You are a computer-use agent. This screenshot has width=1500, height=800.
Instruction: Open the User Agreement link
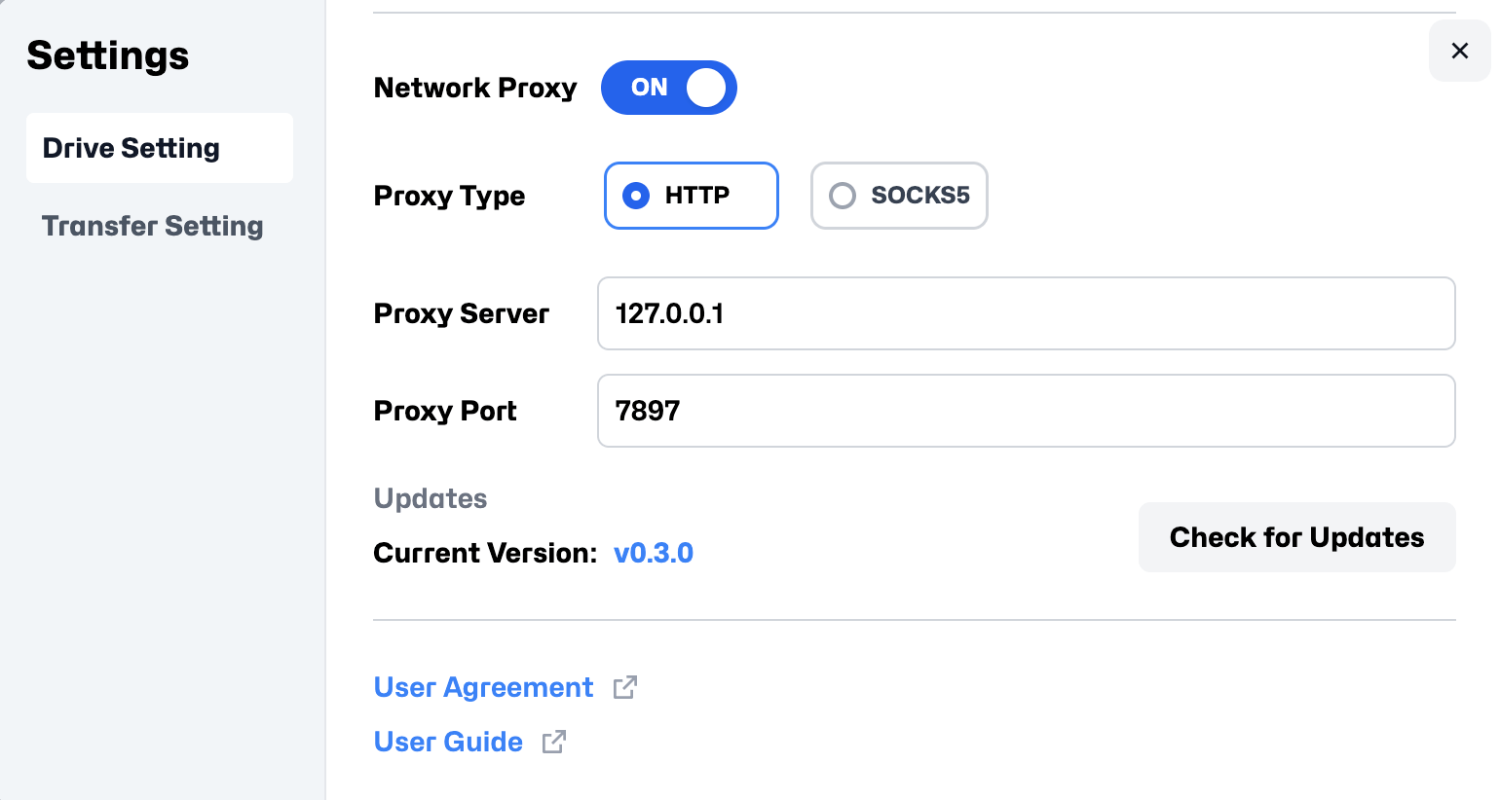tap(483, 687)
